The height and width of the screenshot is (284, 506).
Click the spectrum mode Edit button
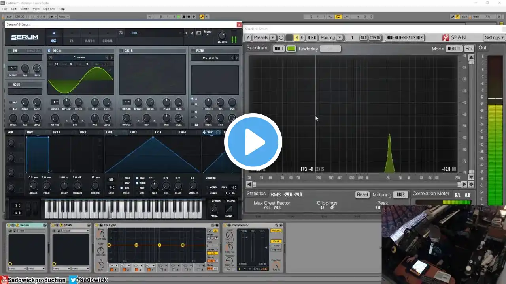(469, 49)
